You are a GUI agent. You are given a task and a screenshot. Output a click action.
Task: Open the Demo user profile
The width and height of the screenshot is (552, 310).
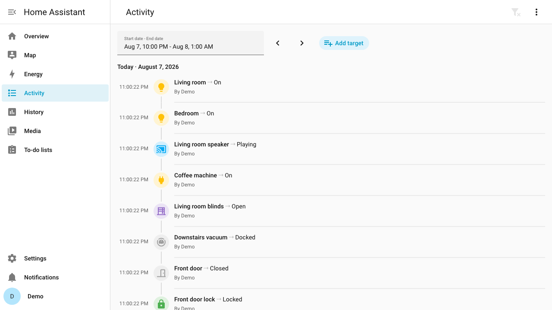pyautogui.click(x=55, y=296)
